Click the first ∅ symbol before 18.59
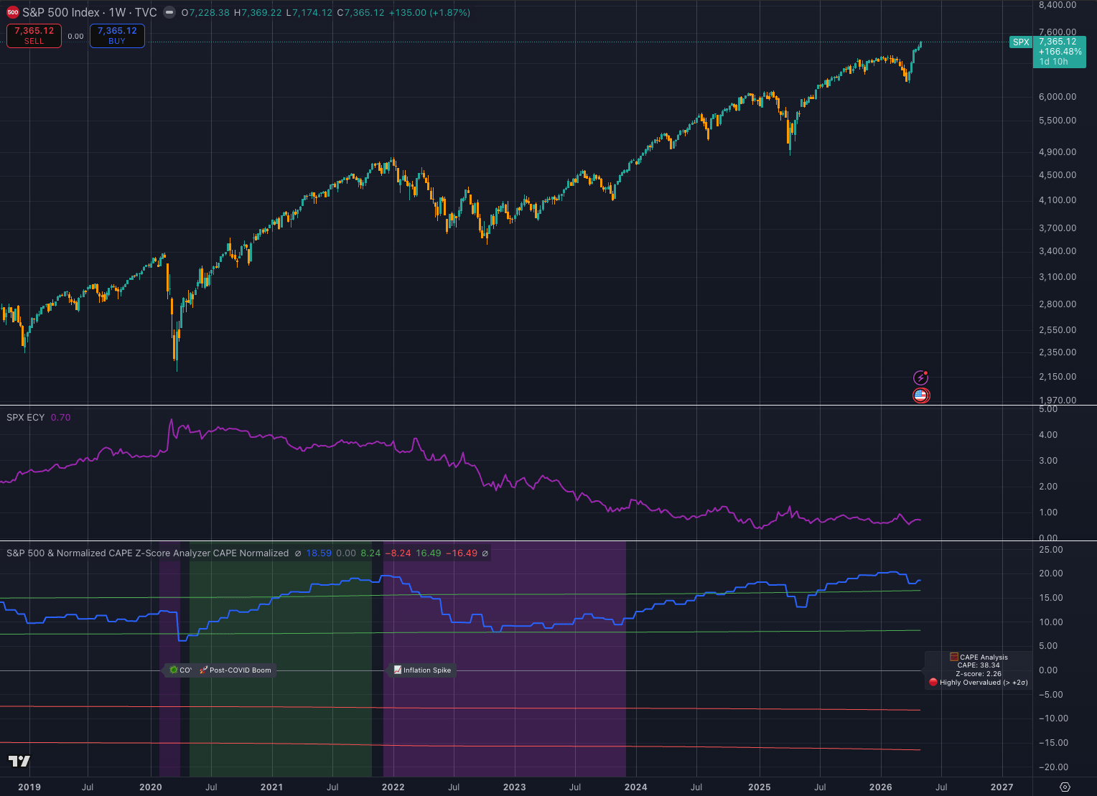The width and height of the screenshot is (1097, 796). point(298,553)
